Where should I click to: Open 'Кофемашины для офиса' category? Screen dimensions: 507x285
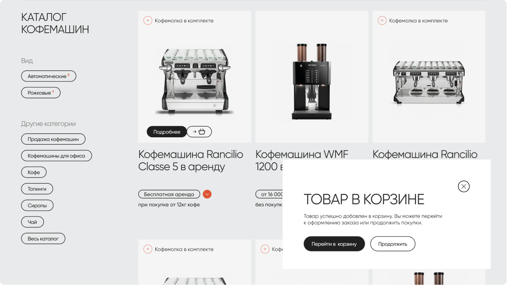click(56, 156)
